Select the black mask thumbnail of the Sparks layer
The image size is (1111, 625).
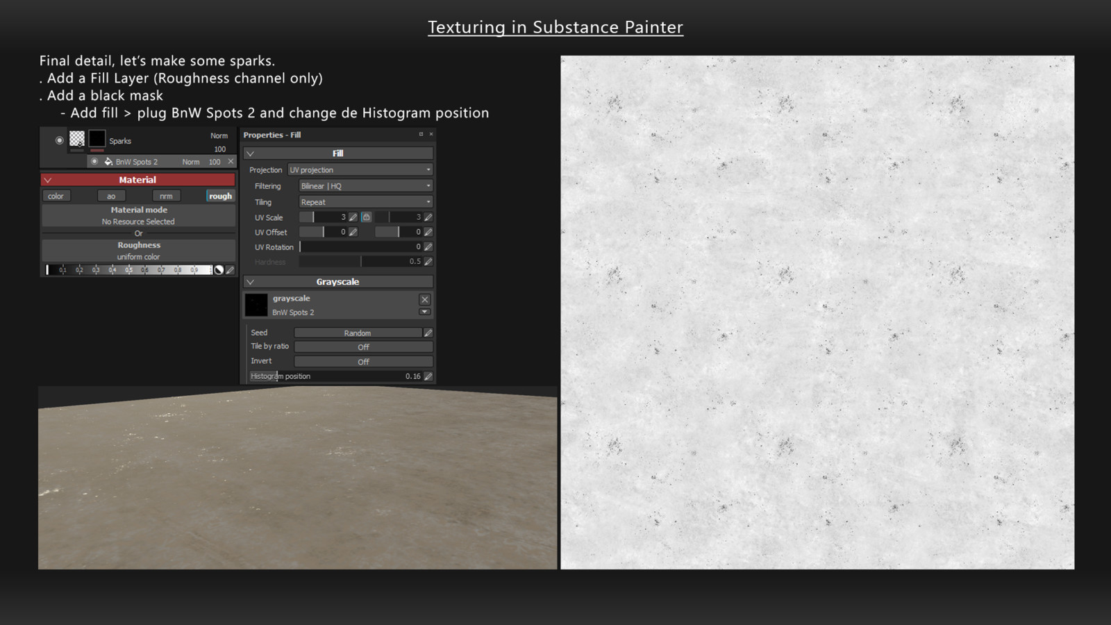click(x=97, y=139)
